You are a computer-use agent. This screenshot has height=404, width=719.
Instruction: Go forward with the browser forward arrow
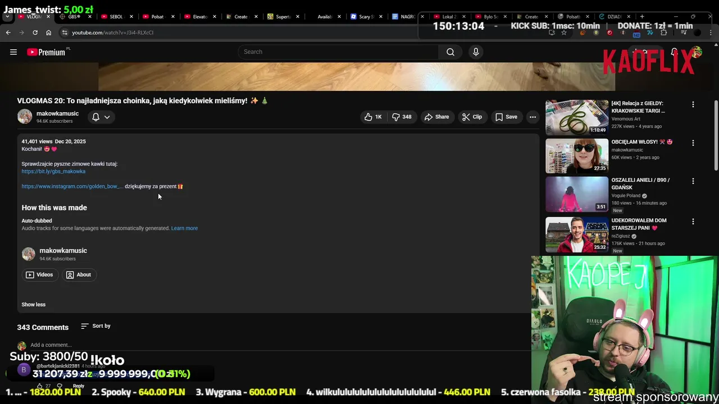click(x=21, y=33)
